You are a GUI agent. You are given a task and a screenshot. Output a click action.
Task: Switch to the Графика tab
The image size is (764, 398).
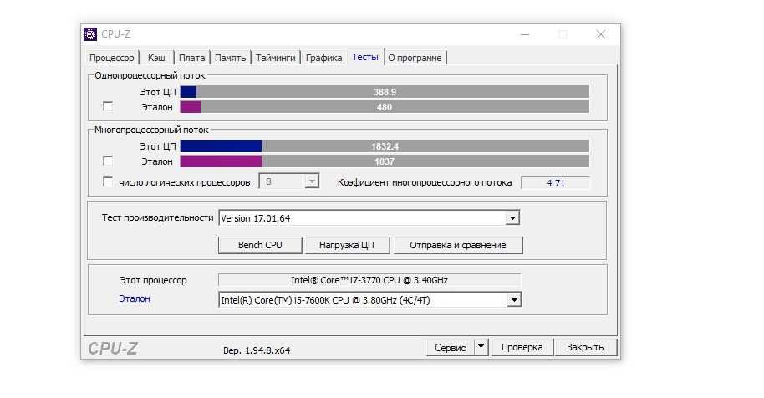pos(324,58)
